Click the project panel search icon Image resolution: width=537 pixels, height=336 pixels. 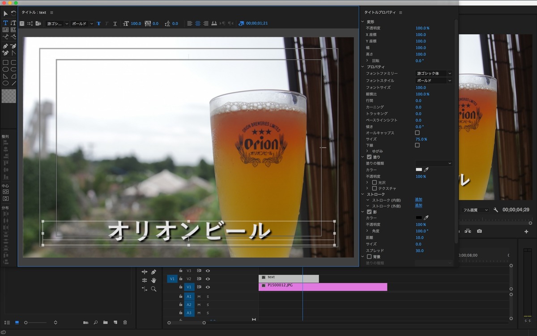click(96, 322)
